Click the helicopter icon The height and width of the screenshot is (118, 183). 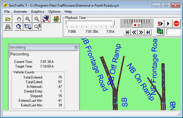46,19
